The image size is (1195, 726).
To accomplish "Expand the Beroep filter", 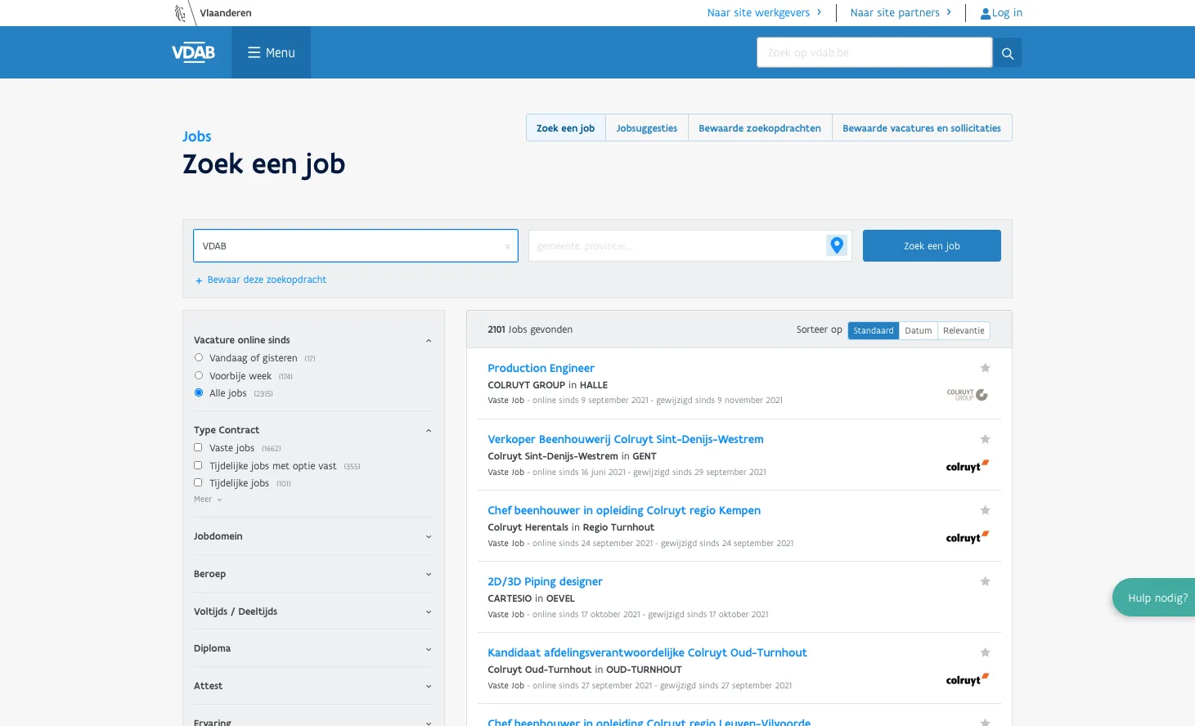I will point(313,574).
